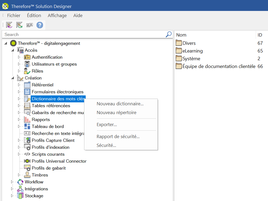Select Équipe de documentation clientèle folder

point(215,66)
